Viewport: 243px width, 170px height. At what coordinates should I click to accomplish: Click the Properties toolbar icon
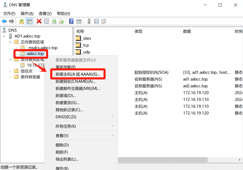[47, 21]
